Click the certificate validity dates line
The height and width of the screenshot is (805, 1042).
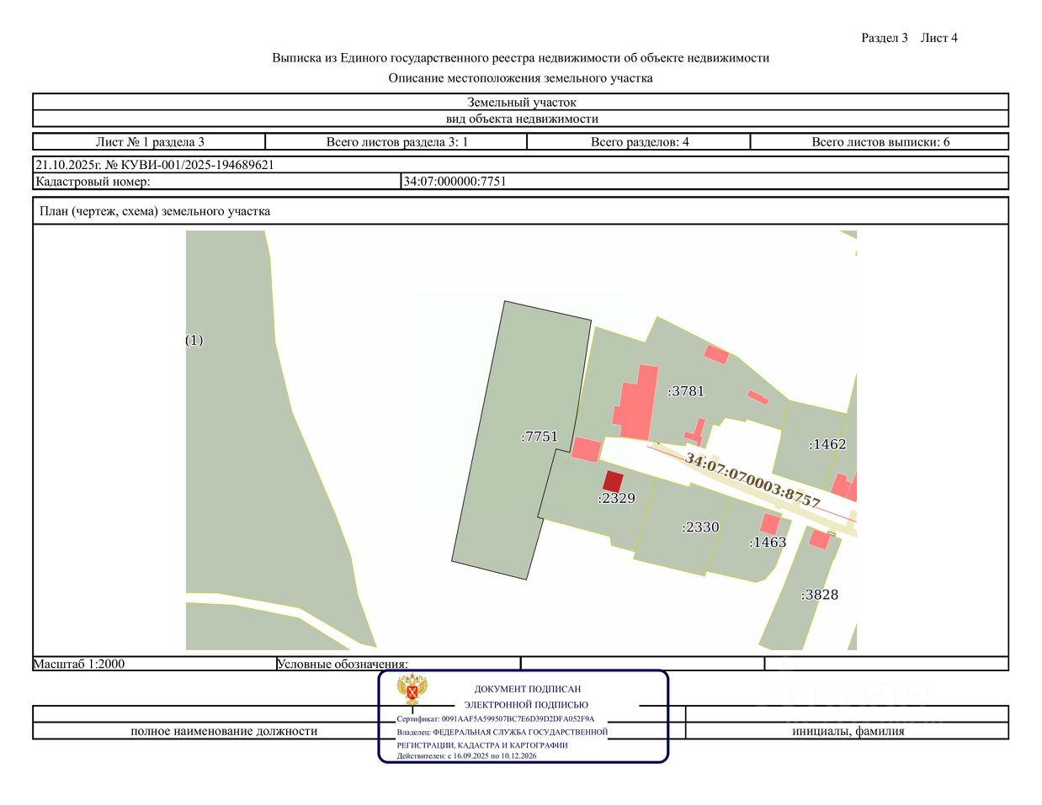click(467, 755)
